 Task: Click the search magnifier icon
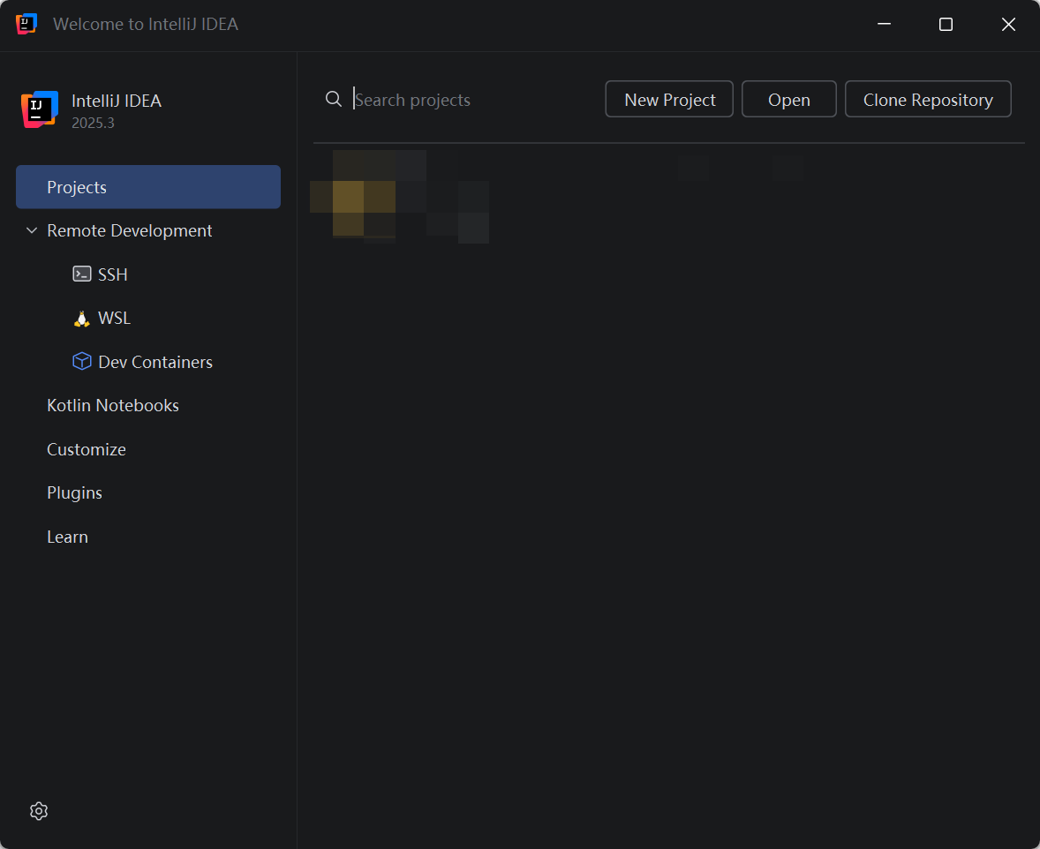(334, 100)
